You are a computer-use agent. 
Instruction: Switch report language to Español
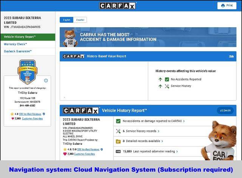coord(80,20)
